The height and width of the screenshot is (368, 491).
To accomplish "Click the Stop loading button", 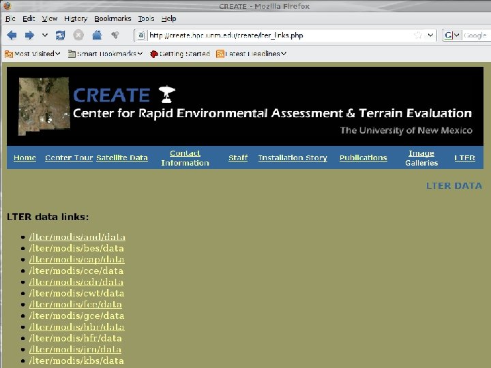I will (x=78, y=35).
